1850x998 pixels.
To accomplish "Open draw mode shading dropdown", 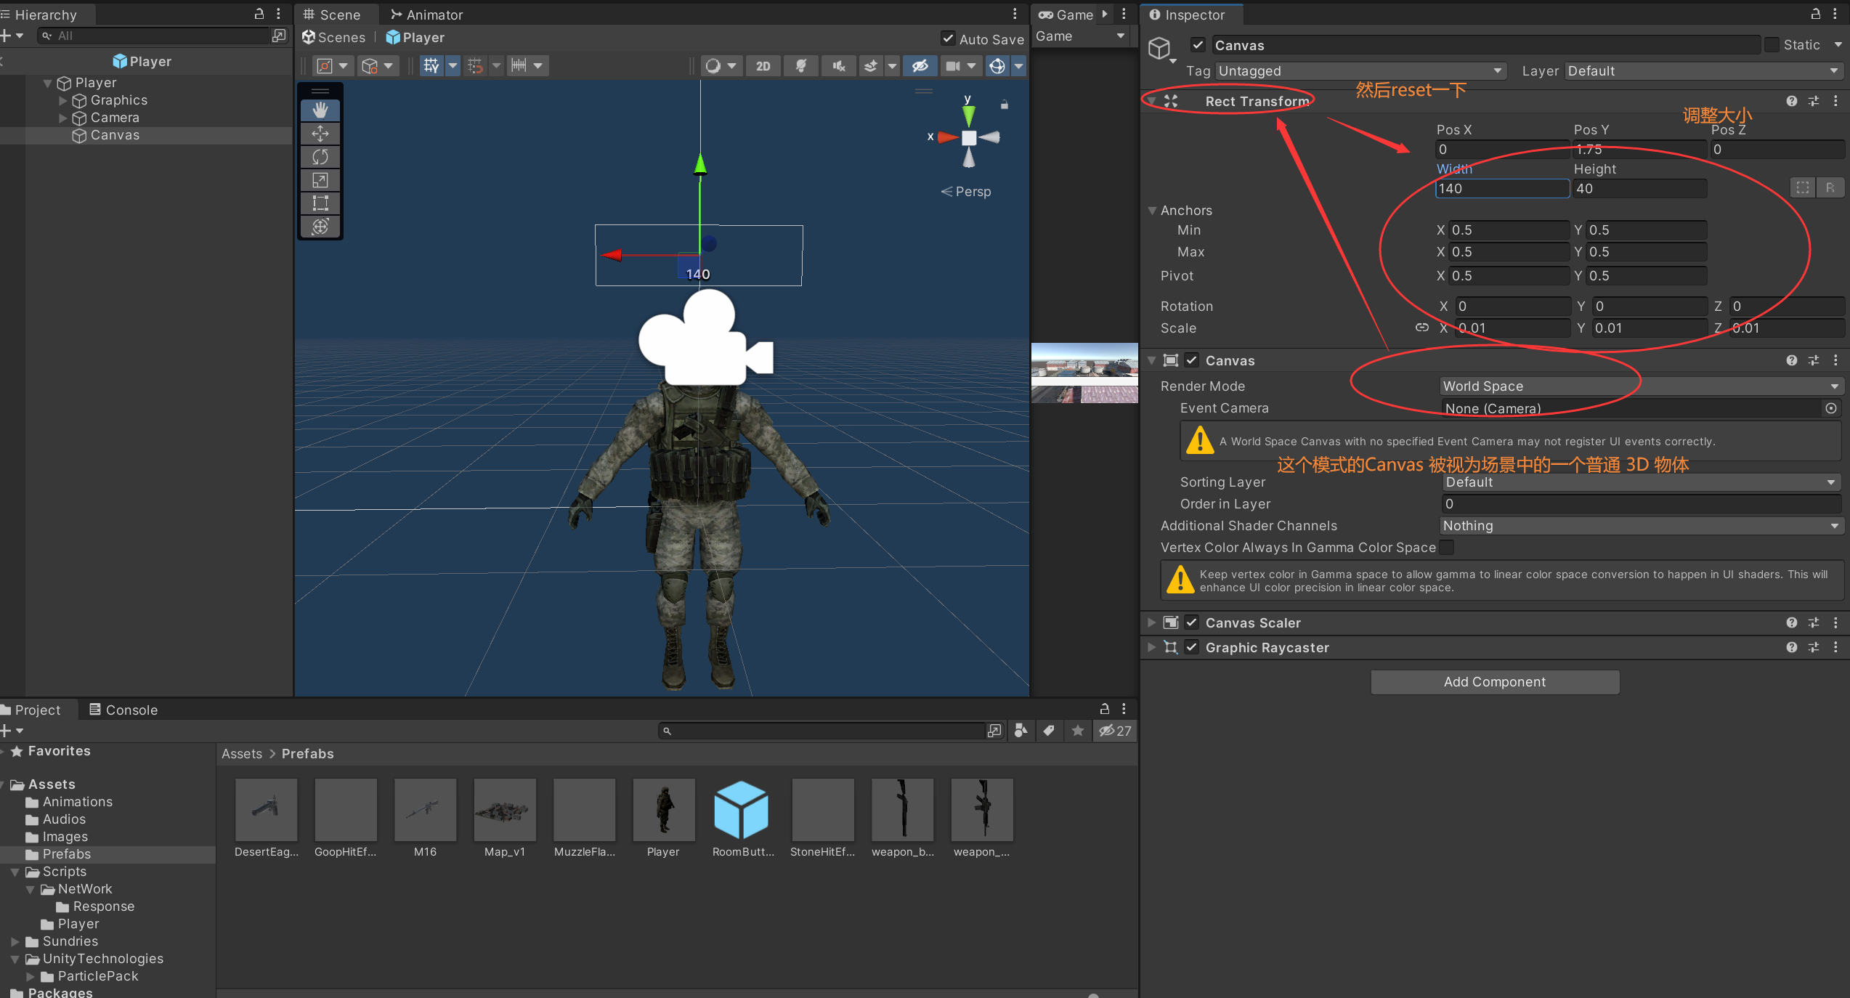I will (x=721, y=66).
